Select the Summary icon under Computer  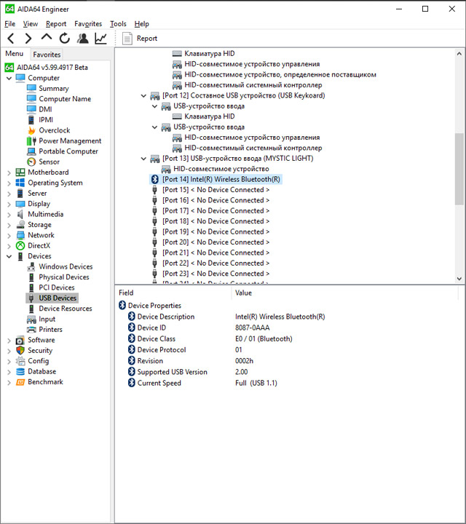click(x=31, y=88)
